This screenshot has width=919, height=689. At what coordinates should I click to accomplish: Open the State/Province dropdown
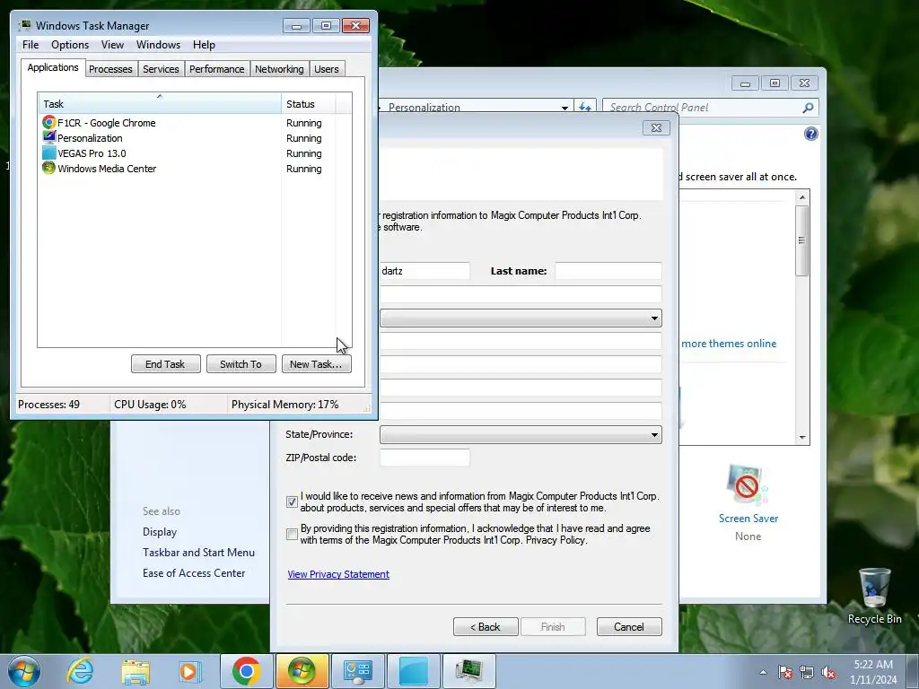521,435
